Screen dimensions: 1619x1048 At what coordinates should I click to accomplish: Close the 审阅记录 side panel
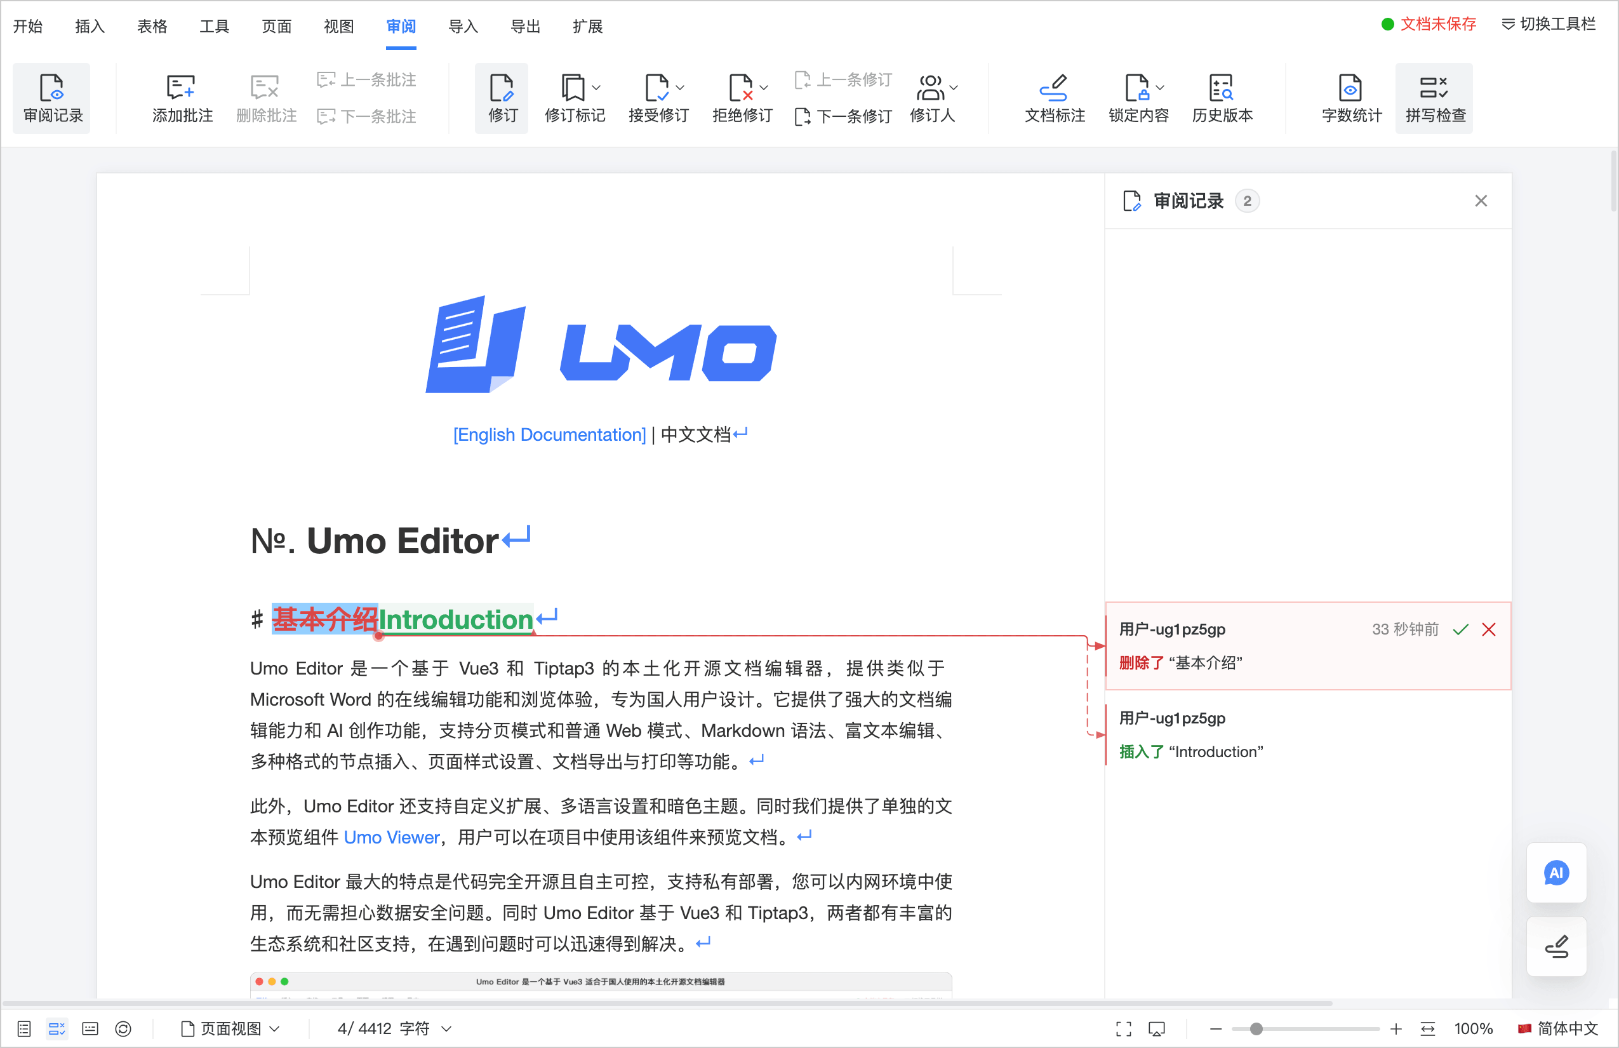[1481, 201]
